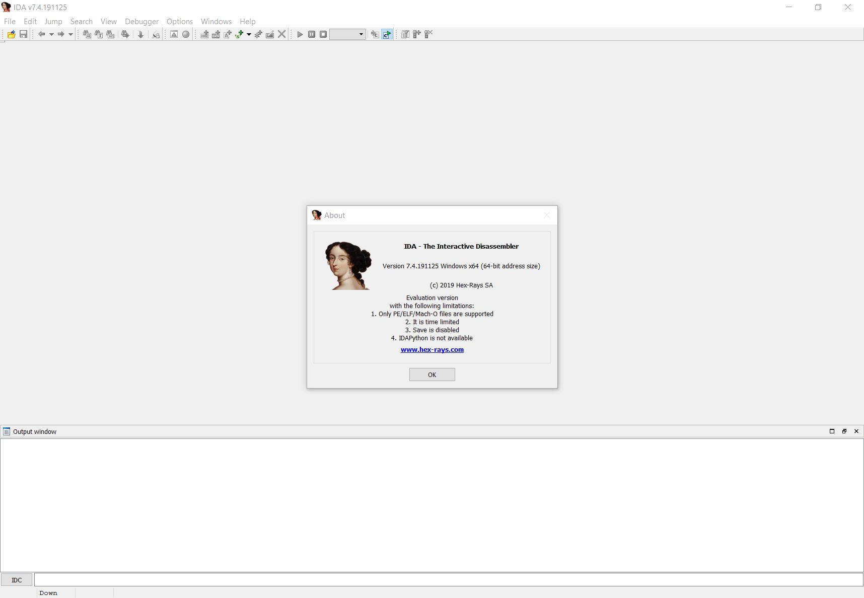Click the locked search toolbar icon

156,34
